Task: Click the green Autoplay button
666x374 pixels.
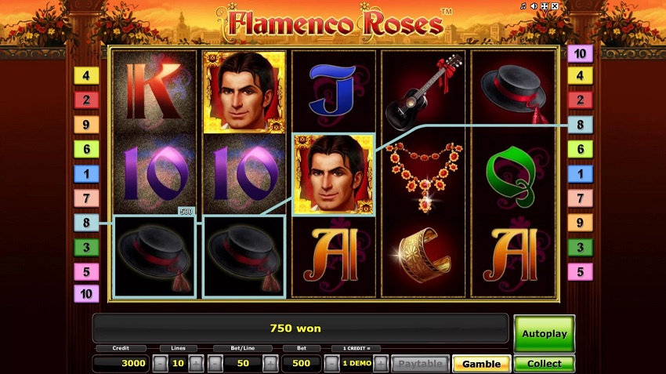Action: coord(544,334)
